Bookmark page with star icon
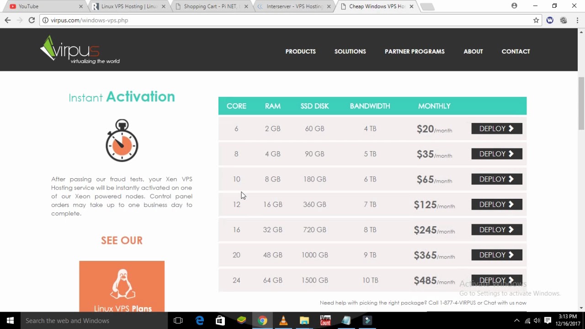Viewport: 585px width, 329px height. pos(536,20)
